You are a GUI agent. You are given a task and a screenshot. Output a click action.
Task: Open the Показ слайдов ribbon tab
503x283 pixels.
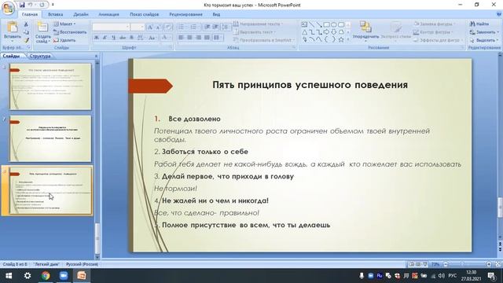click(x=144, y=14)
